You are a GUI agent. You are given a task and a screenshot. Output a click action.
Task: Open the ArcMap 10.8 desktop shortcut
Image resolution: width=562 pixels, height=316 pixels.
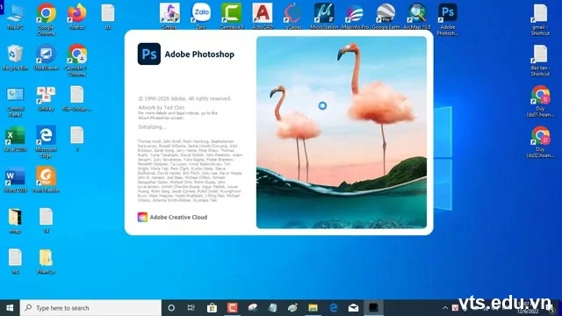(x=416, y=16)
